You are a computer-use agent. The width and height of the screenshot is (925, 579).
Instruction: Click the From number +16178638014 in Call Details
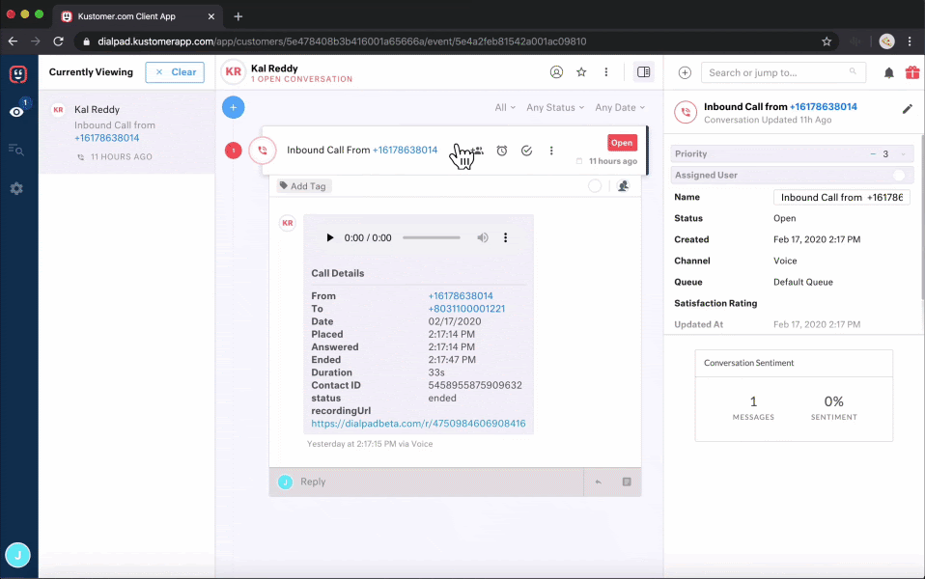[x=461, y=296]
